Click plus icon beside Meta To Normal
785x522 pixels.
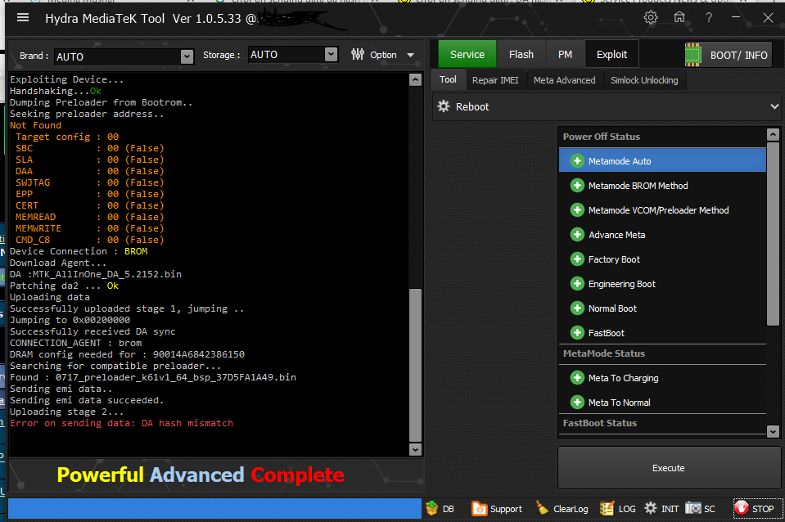[x=577, y=403]
